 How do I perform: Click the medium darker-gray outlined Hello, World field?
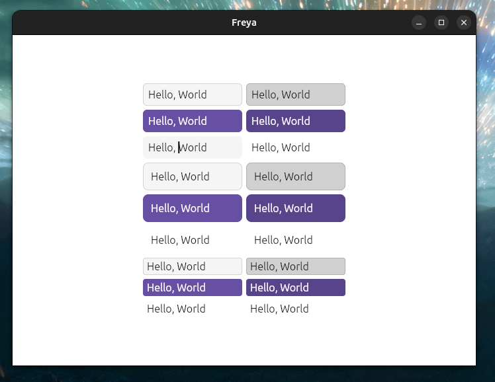coord(296,95)
